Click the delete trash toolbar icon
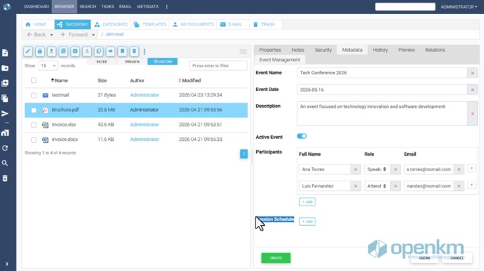The image size is (484, 271). click(134, 51)
